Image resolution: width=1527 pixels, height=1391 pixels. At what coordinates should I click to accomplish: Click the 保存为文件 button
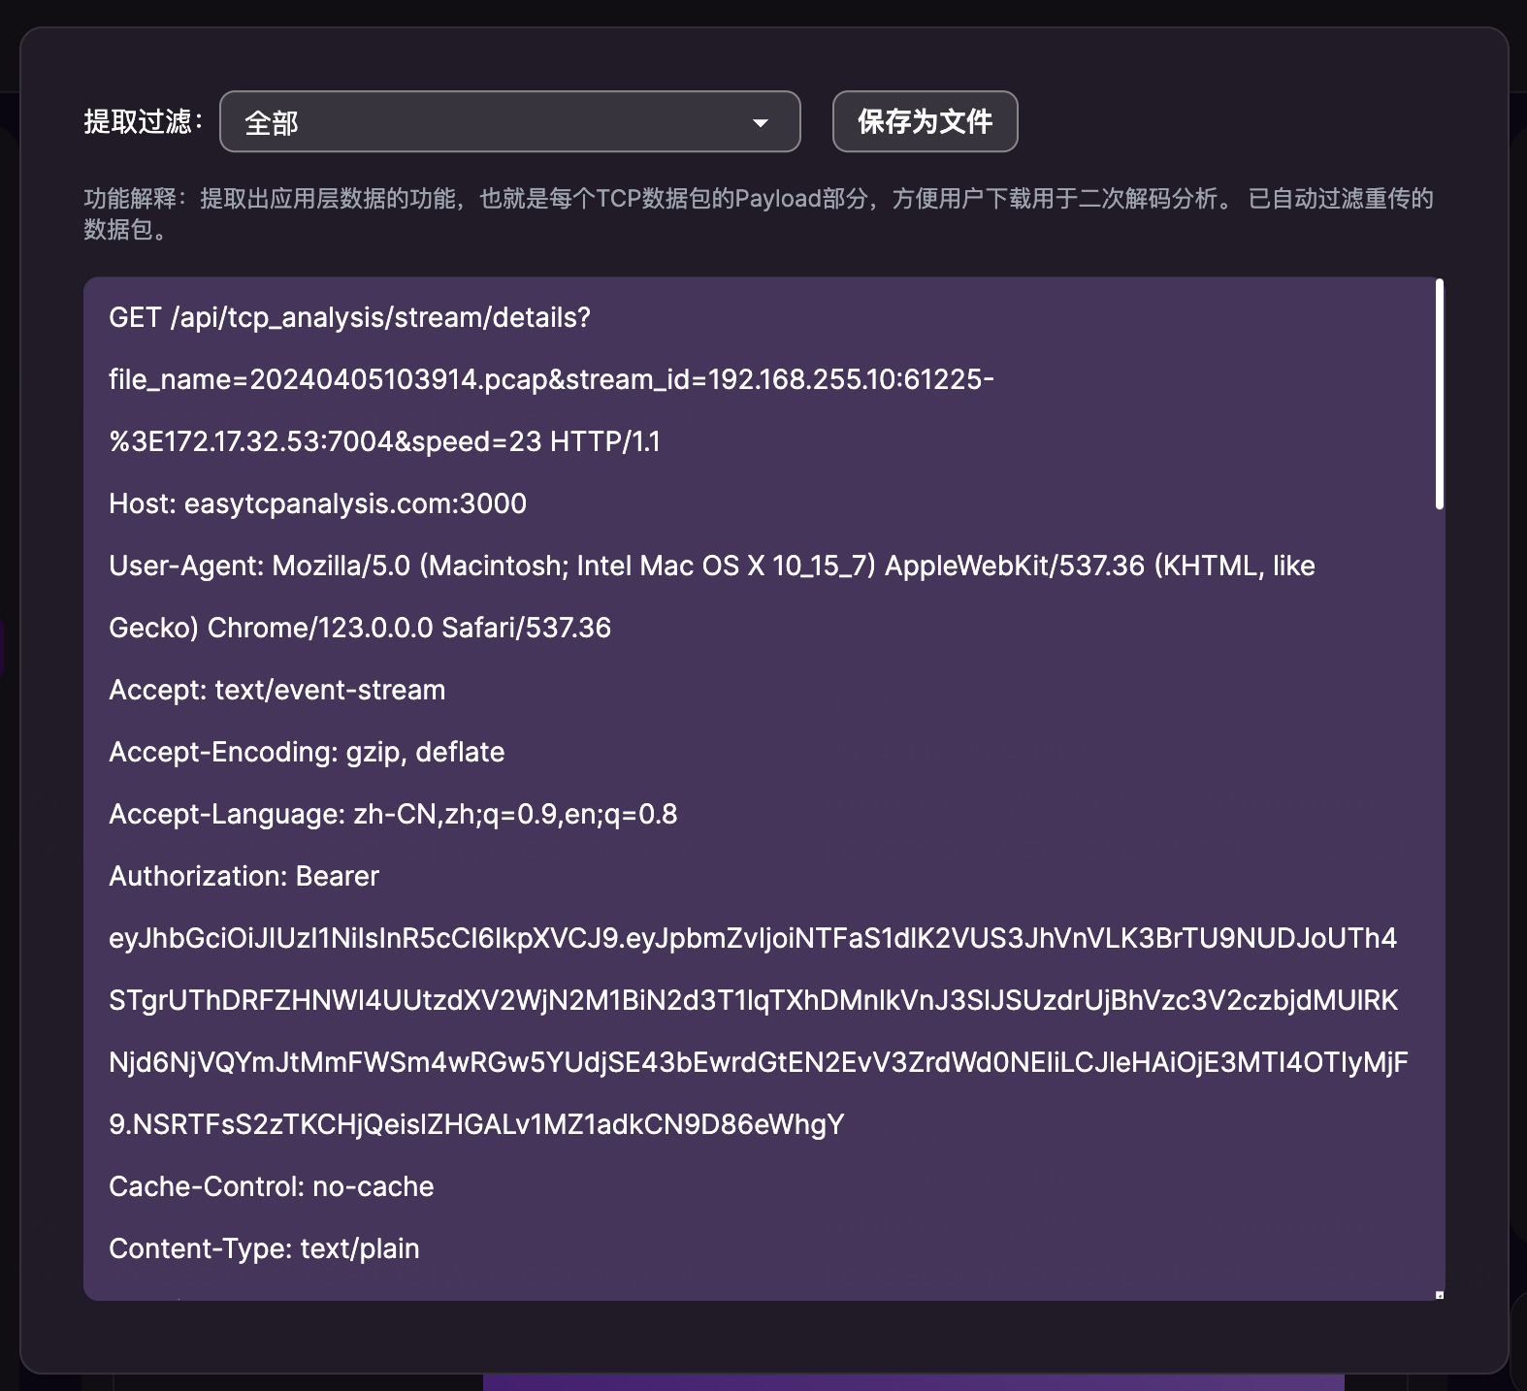point(925,121)
